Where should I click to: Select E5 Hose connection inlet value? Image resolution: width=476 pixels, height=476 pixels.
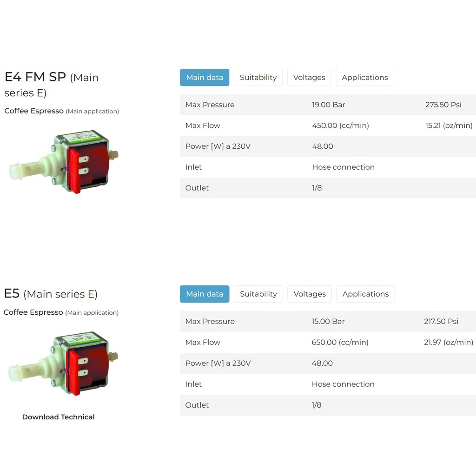click(343, 384)
